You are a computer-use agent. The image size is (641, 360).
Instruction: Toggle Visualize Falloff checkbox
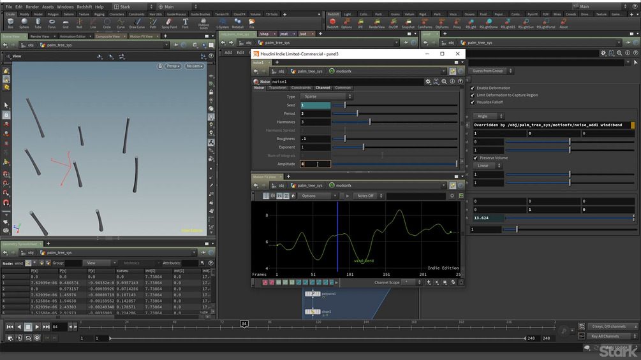click(x=473, y=102)
